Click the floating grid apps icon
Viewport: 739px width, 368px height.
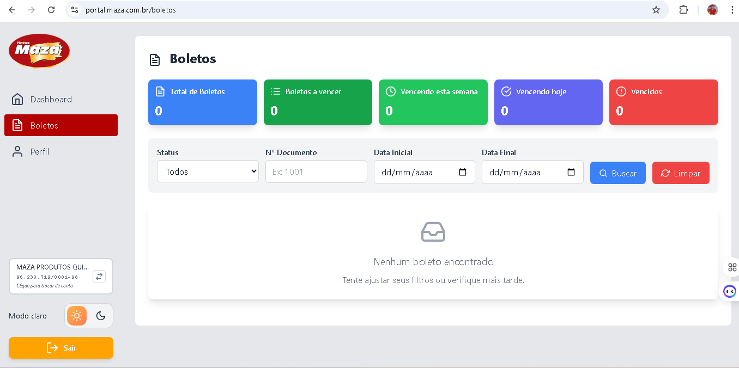(x=732, y=267)
